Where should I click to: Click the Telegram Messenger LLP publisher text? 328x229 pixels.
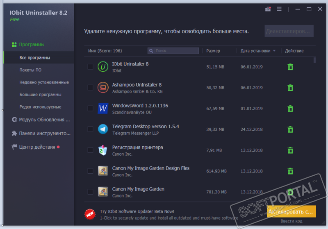135,133
